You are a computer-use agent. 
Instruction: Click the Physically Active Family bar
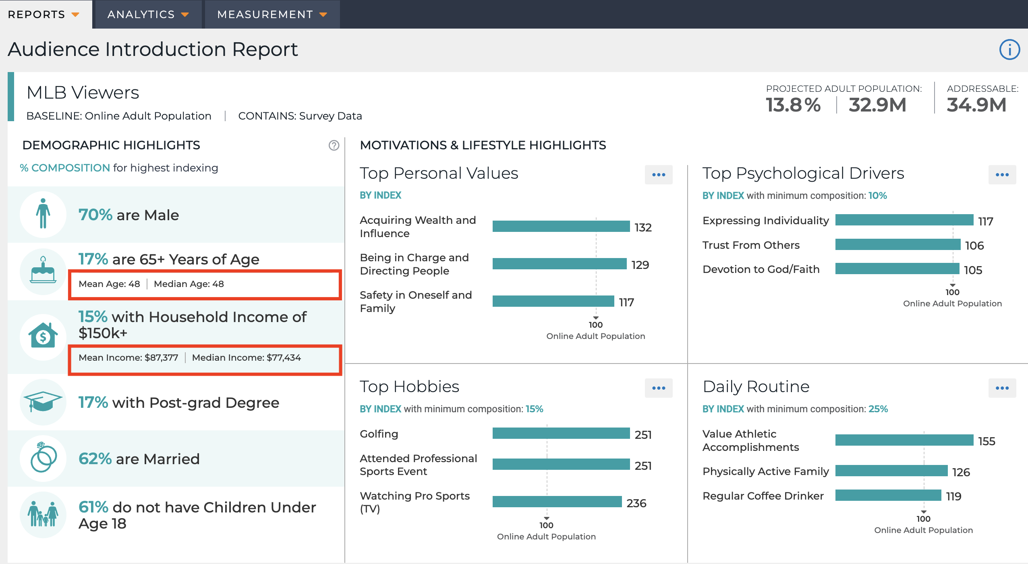(891, 471)
